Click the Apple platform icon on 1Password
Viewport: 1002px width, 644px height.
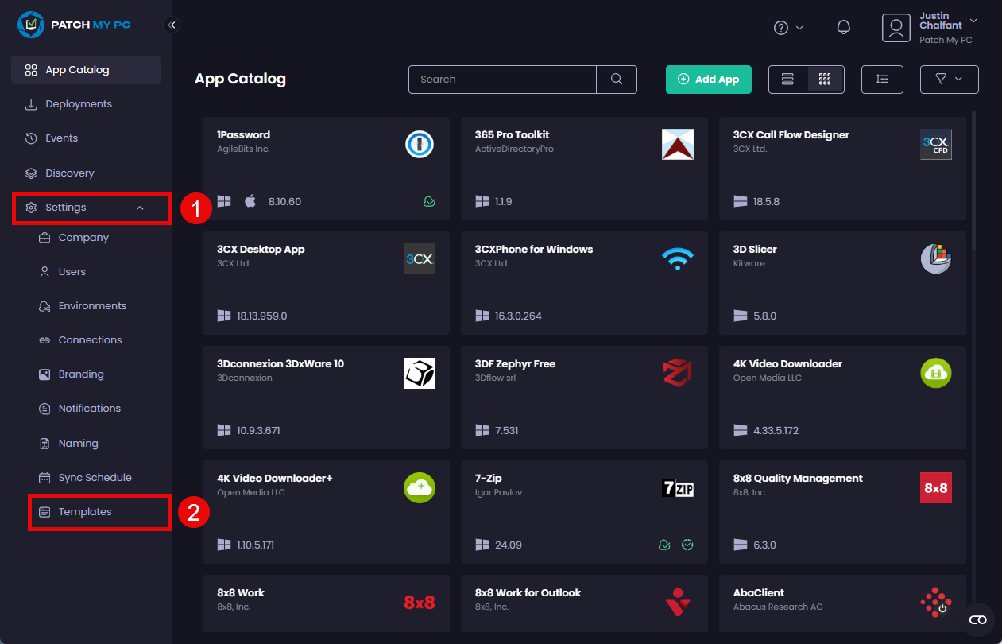[250, 201]
